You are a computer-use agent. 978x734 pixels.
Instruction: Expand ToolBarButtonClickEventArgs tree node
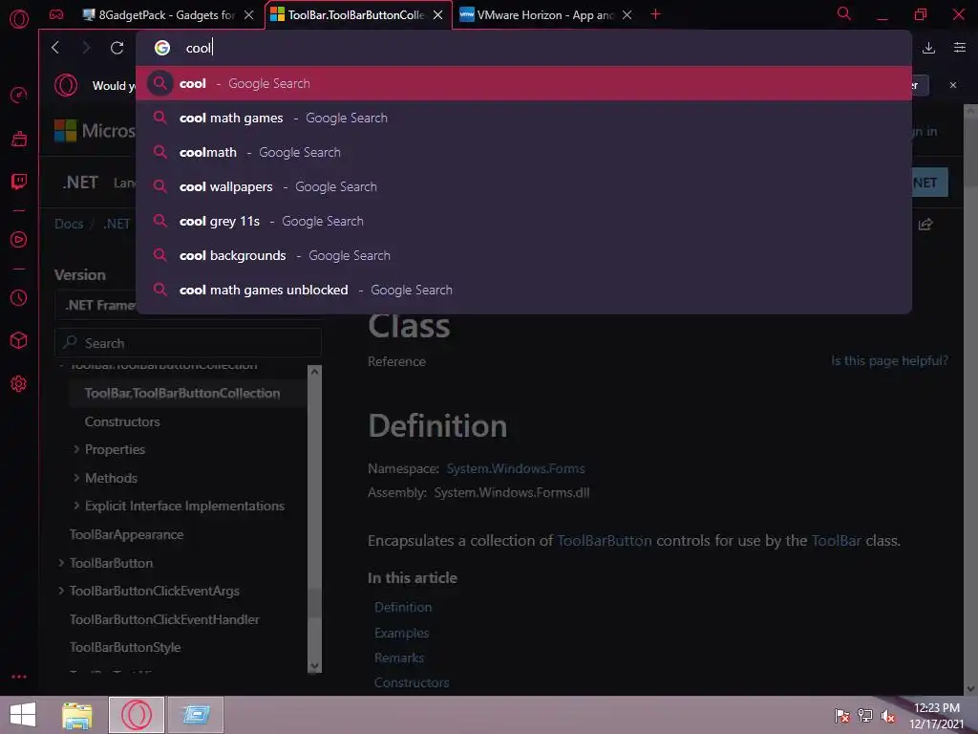pos(61,591)
